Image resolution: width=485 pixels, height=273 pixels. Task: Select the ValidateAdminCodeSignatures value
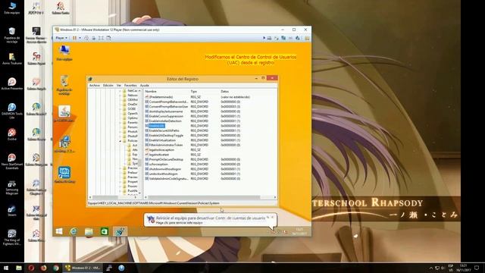[168, 179]
